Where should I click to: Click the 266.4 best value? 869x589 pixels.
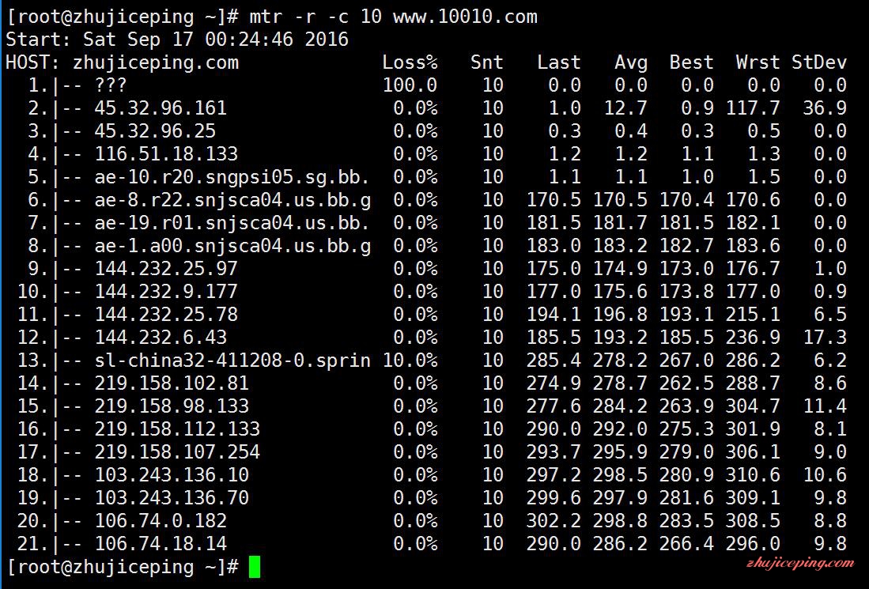(x=686, y=544)
